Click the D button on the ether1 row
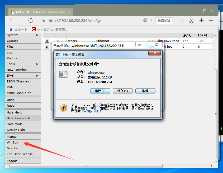Screen dimensions: 223x173 [47, 41]
